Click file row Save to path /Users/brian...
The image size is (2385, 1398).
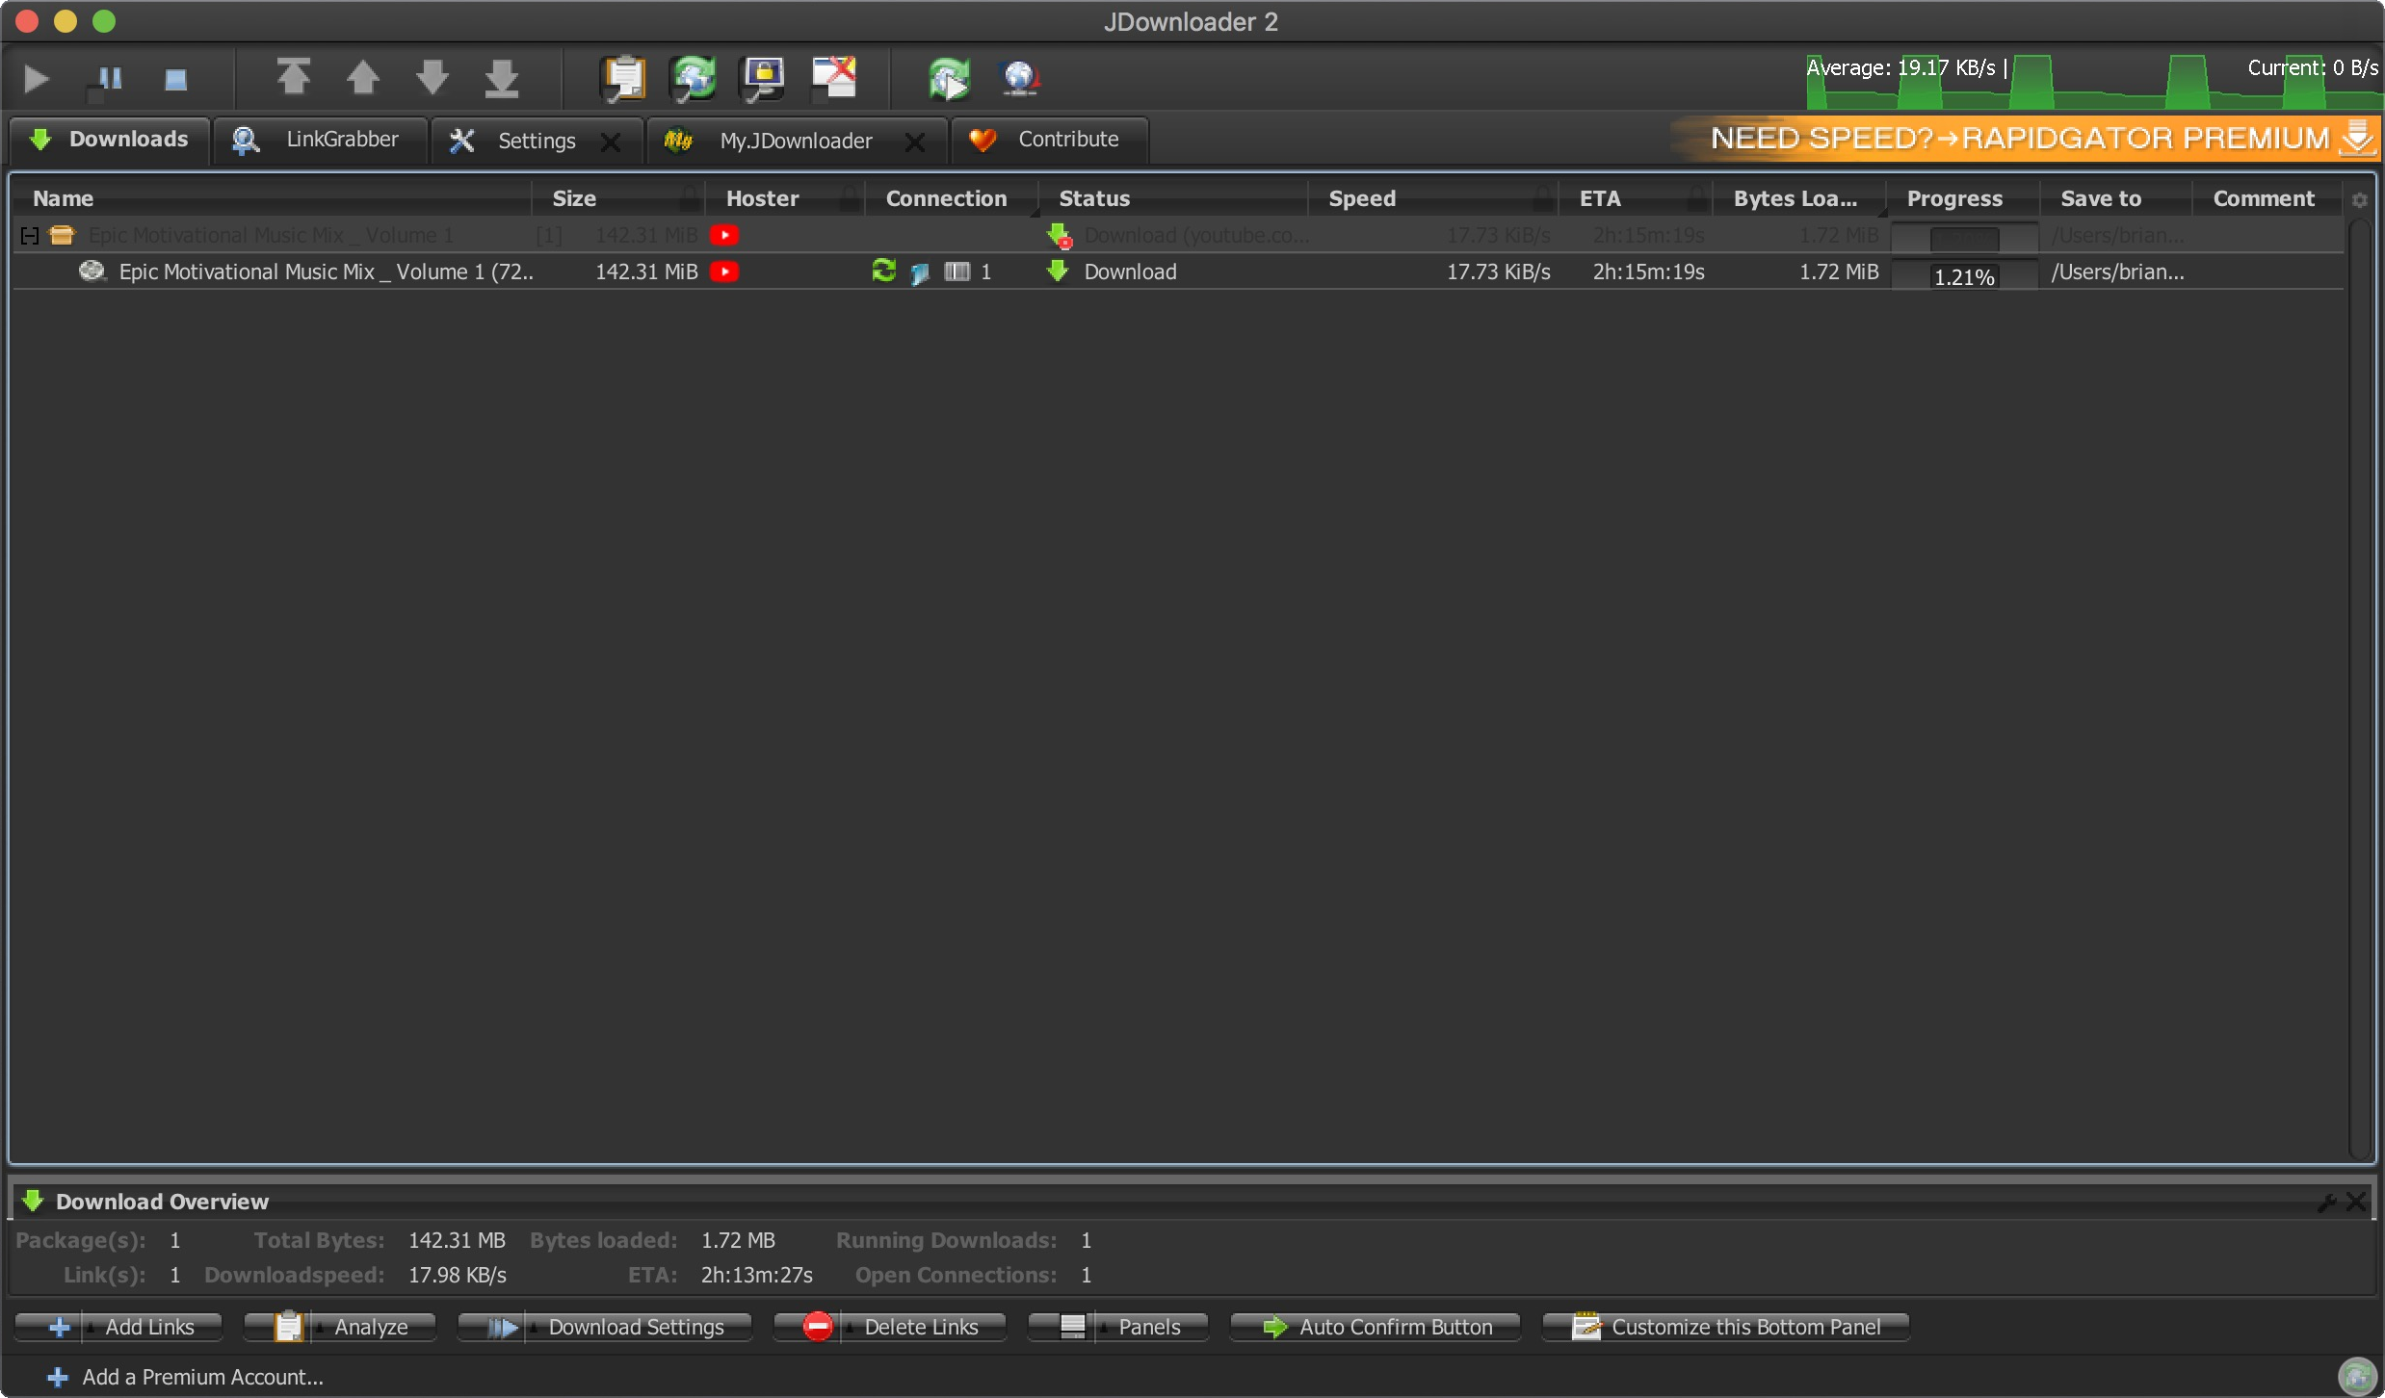[x=2117, y=272]
